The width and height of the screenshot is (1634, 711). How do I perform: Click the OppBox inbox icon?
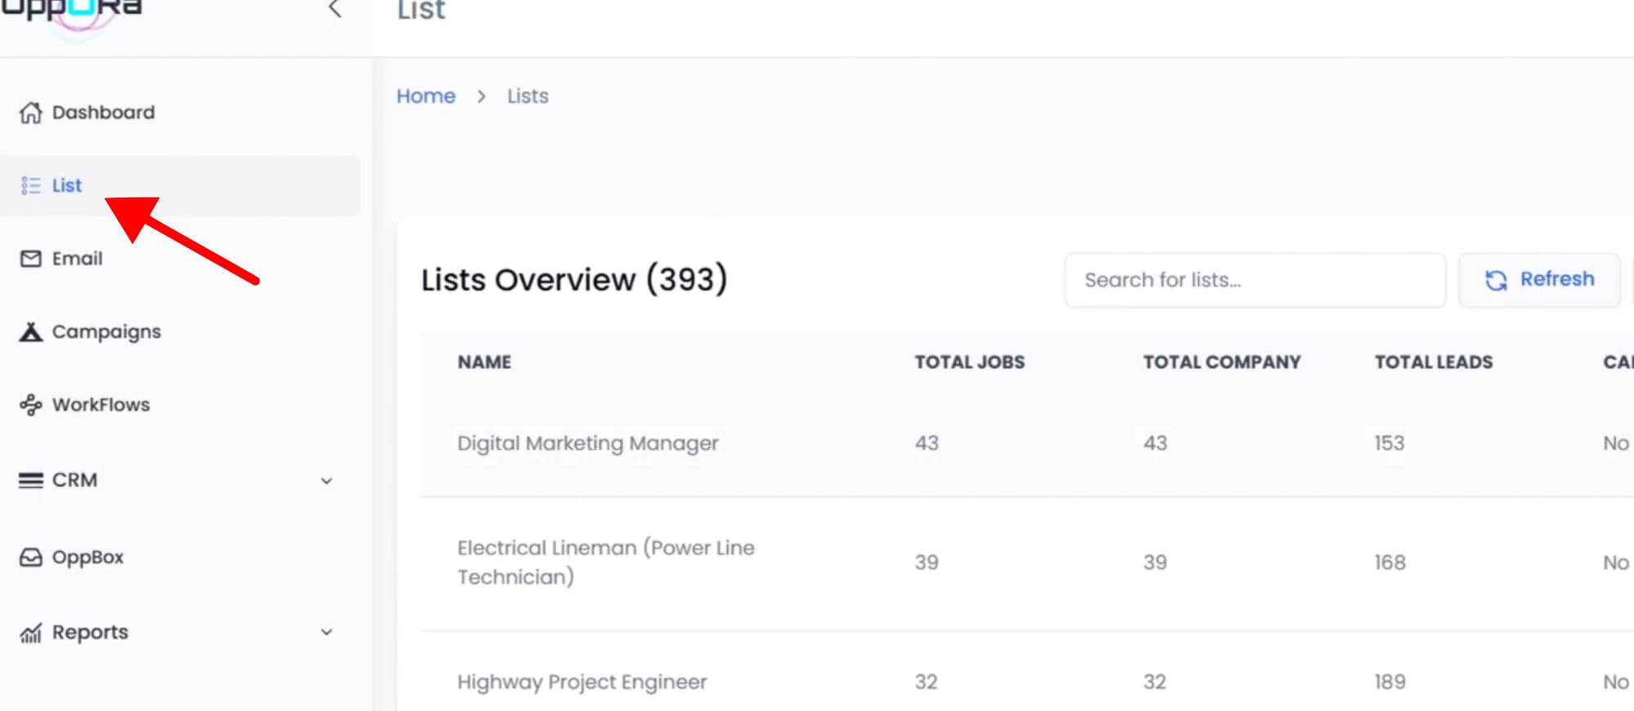click(30, 558)
